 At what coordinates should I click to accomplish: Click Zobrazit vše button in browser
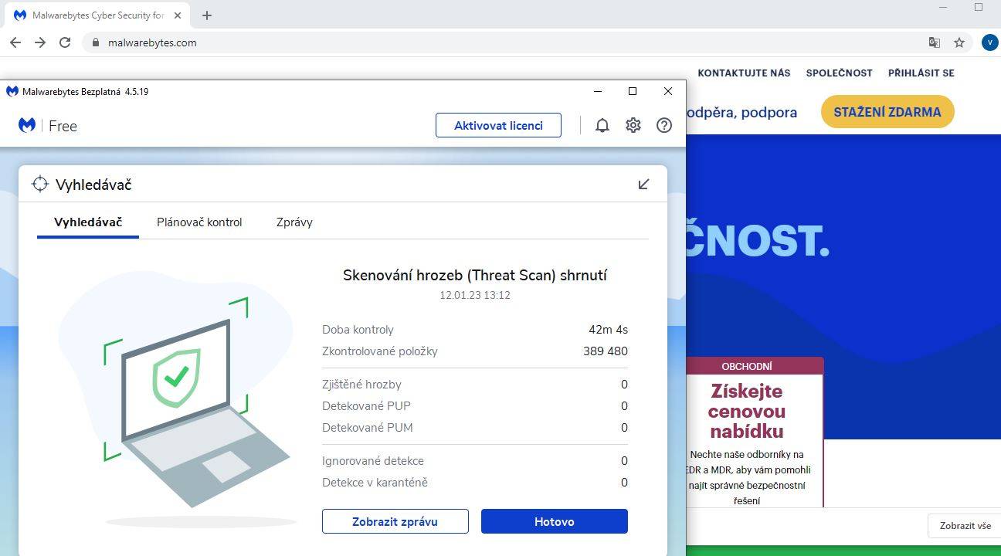(965, 526)
